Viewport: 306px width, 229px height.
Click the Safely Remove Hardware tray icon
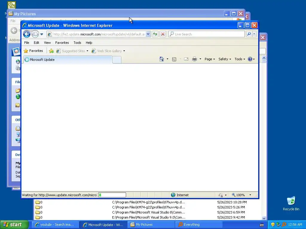coord(278,225)
